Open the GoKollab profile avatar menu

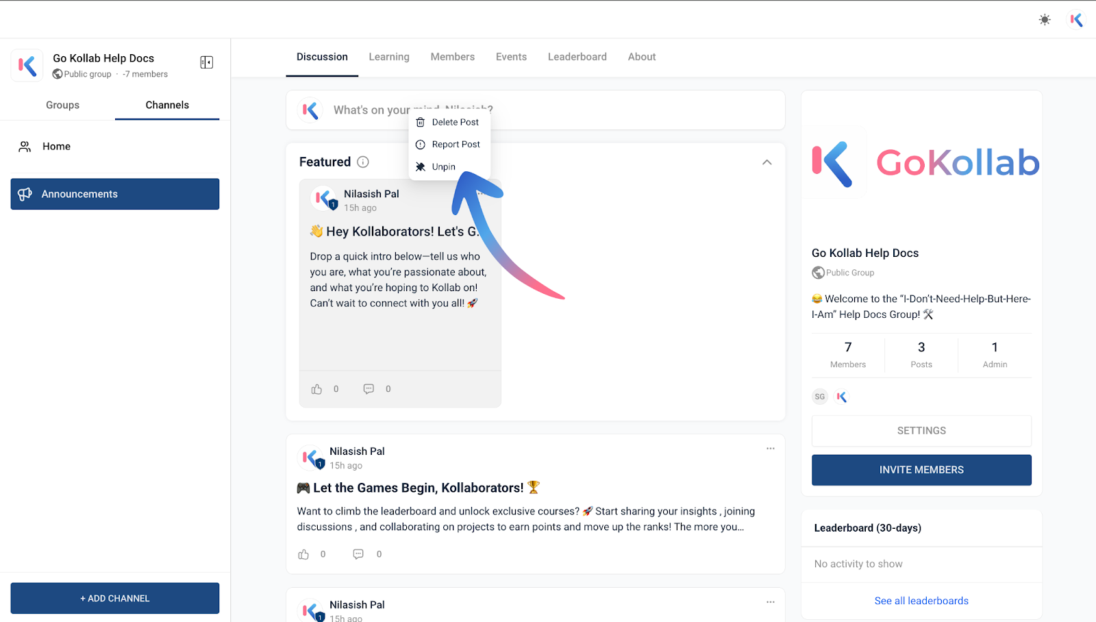[1076, 20]
